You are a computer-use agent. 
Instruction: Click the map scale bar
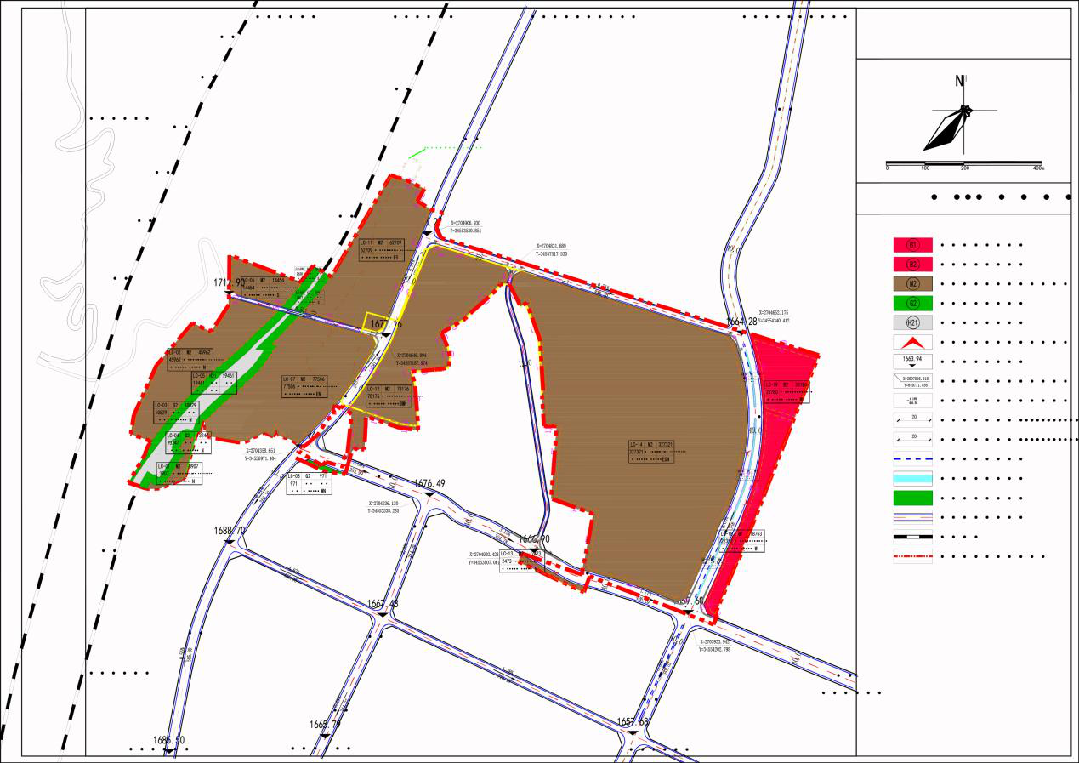(x=963, y=163)
